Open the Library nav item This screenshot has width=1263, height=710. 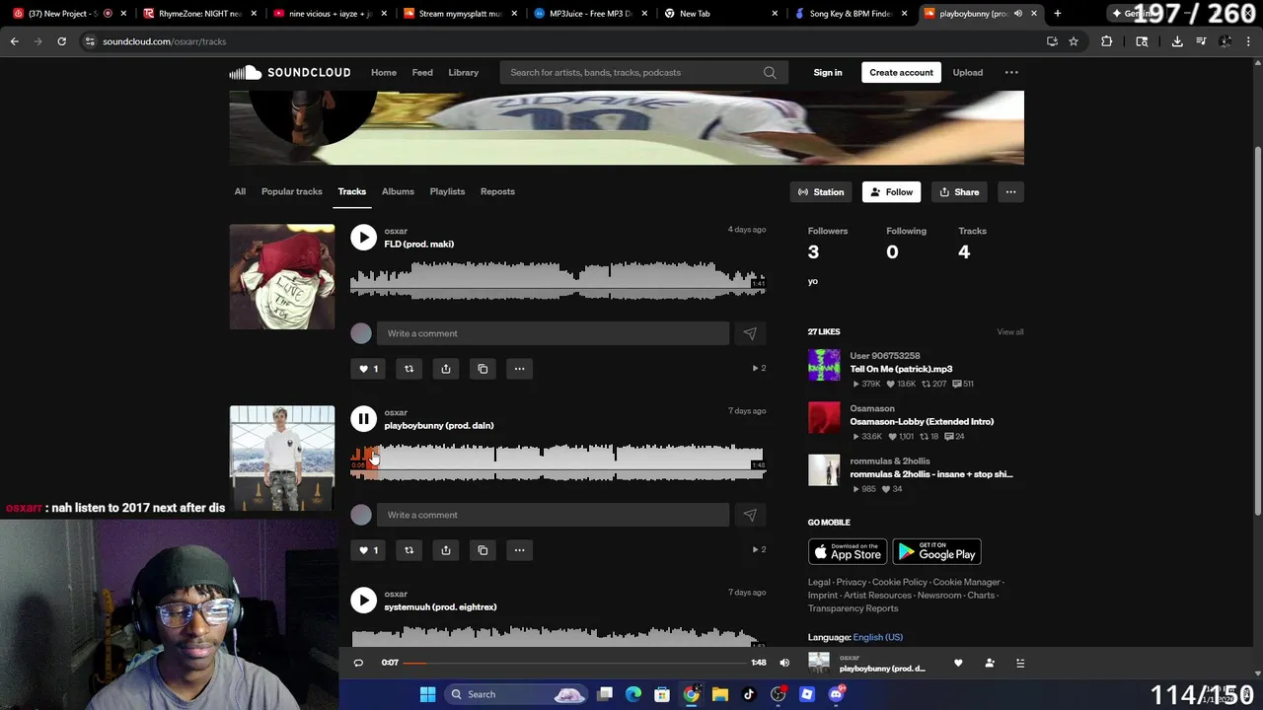tap(464, 72)
